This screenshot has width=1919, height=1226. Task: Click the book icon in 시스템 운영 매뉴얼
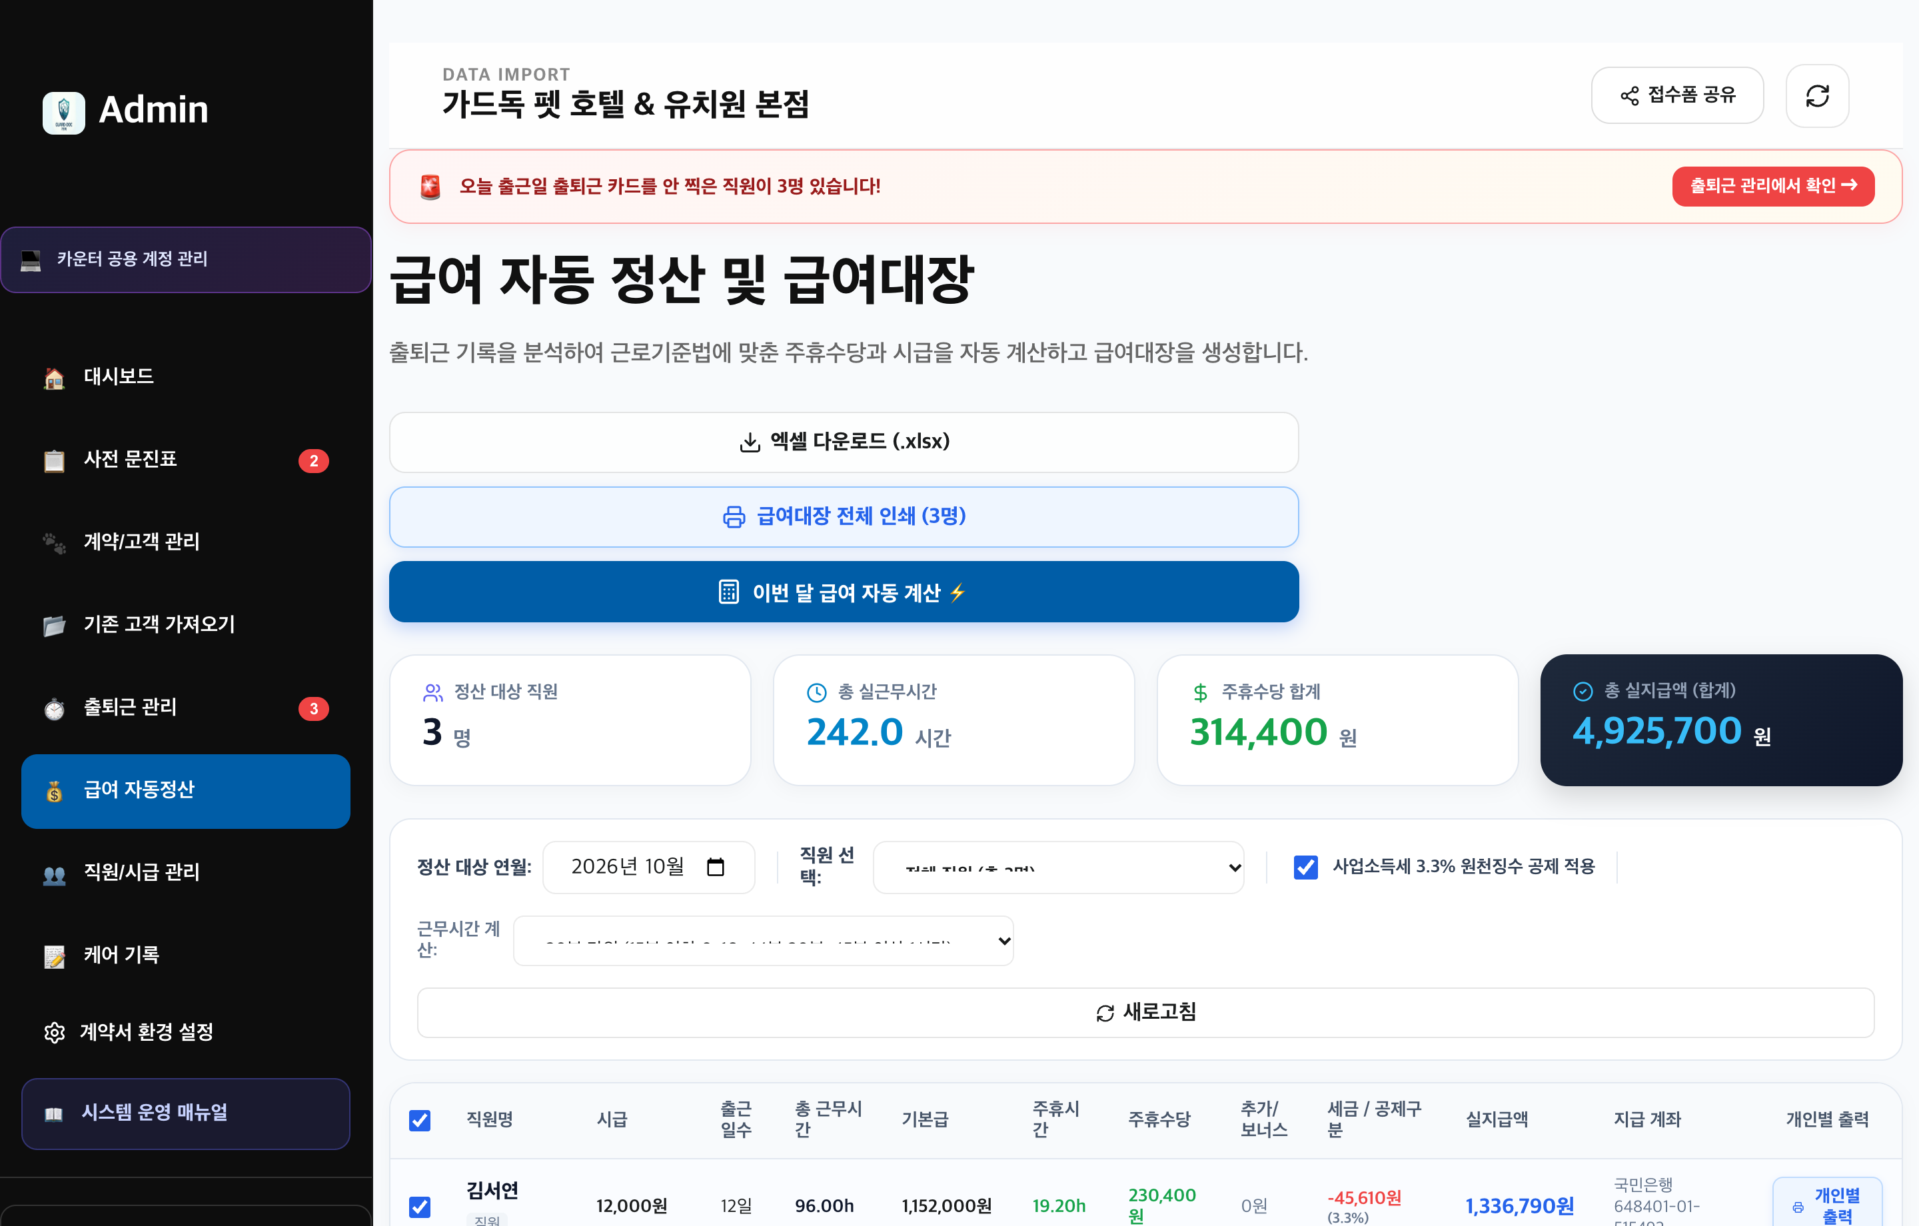(x=53, y=1113)
